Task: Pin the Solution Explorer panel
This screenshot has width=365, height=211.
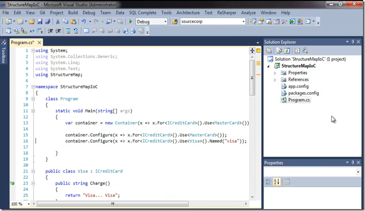Action: point(353,42)
